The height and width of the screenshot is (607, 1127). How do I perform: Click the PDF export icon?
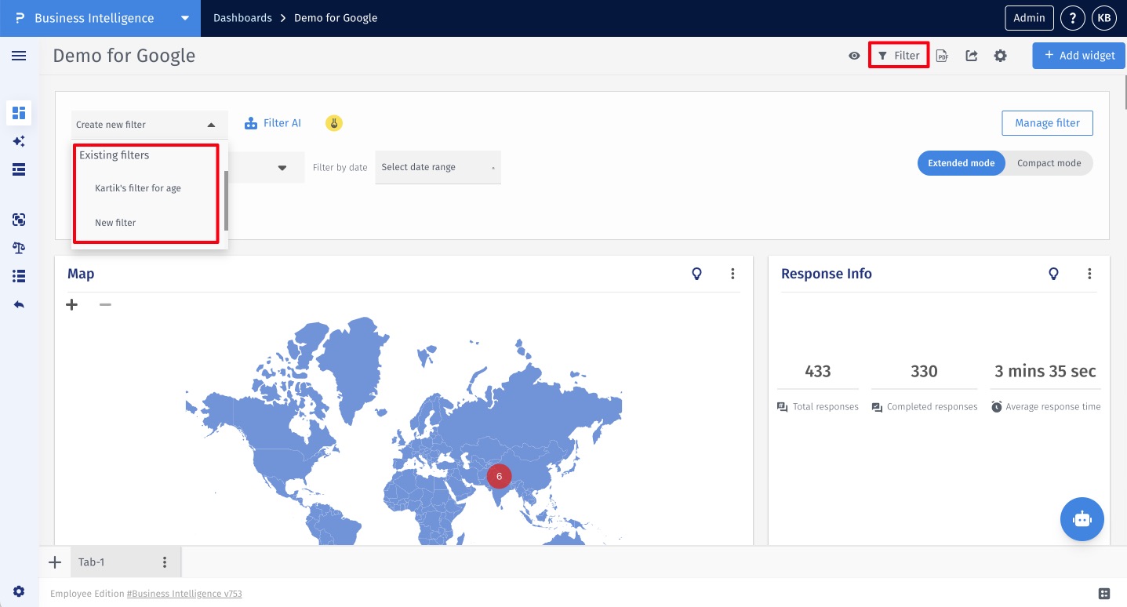[942, 56]
